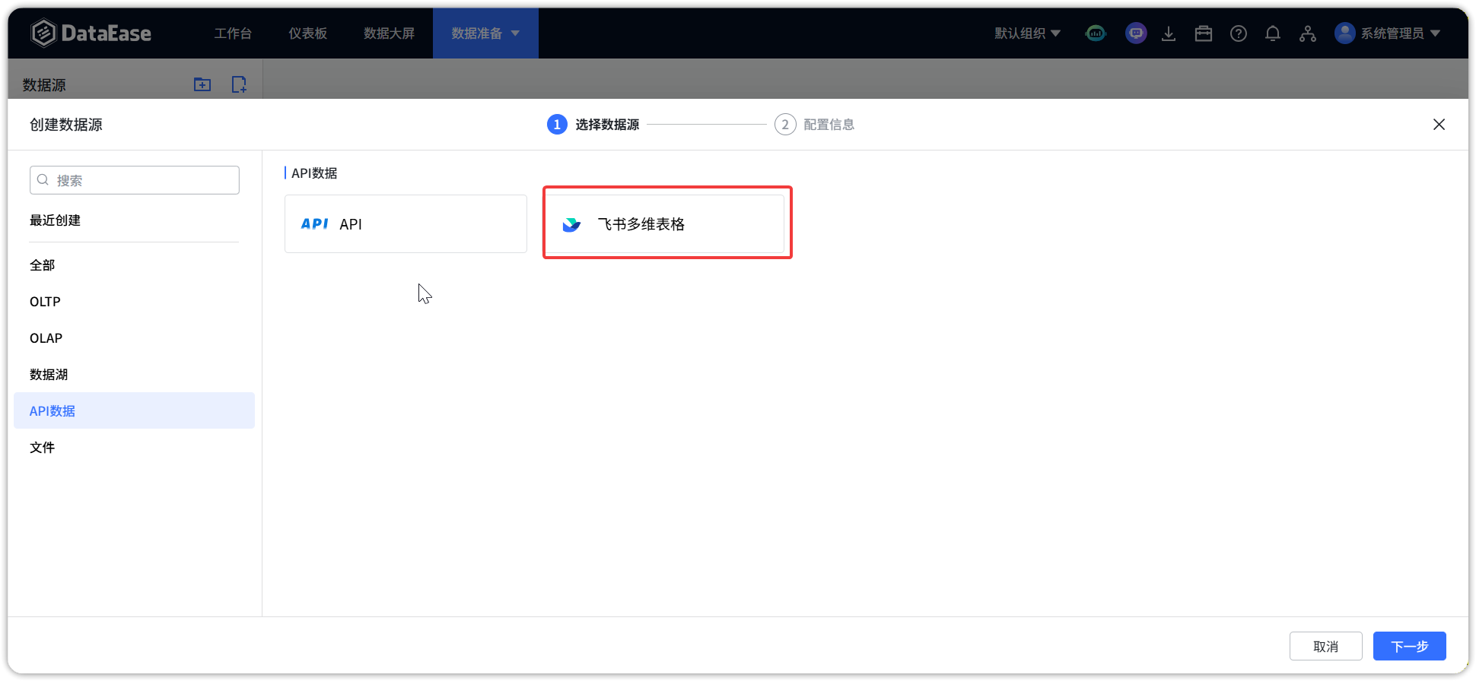Click the API数据 section heading
Image resolution: width=1476 pixels, height=681 pixels.
pyautogui.click(x=314, y=173)
